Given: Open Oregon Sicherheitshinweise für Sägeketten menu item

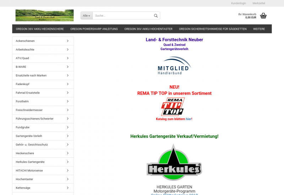Looking at the screenshot, I should (x=213, y=29).
